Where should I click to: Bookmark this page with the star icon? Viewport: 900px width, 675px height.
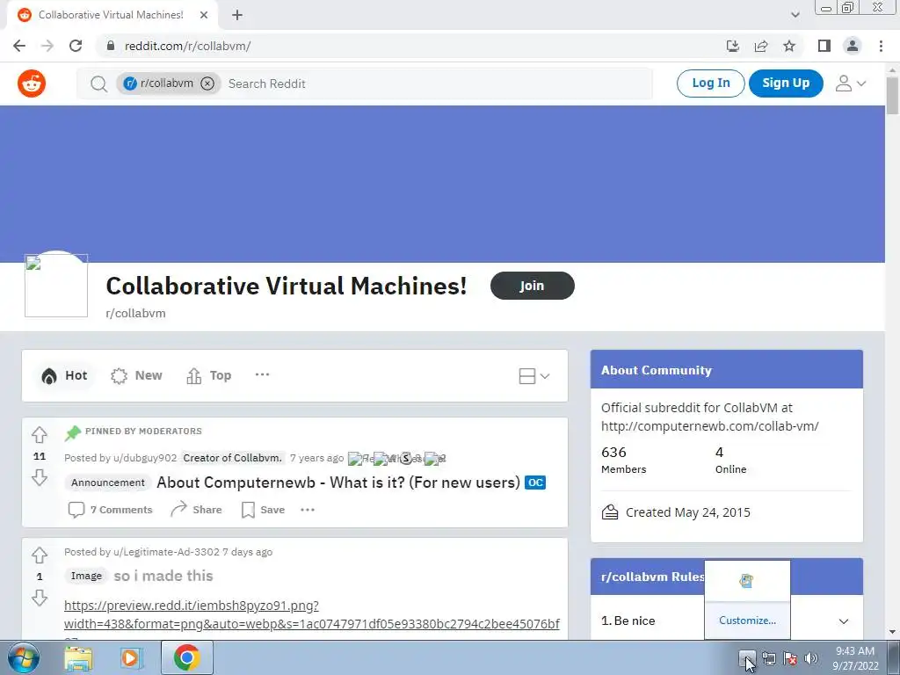click(x=789, y=46)
